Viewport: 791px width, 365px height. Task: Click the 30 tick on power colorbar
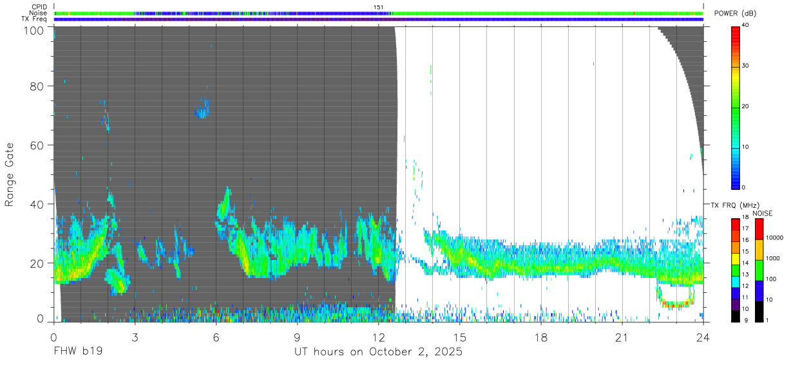coord(745,66)
